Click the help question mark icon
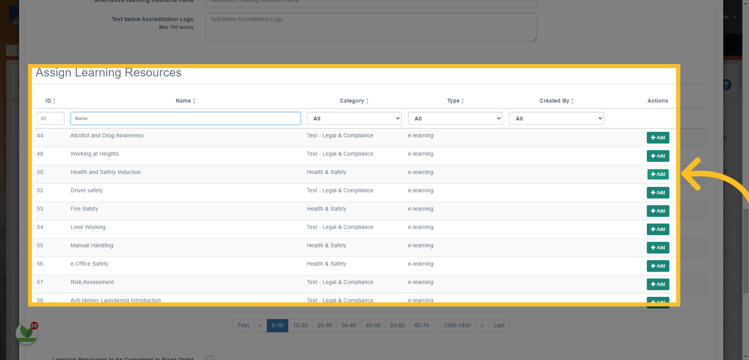The width and height of the screenshot is (749, 360). [x=726, y=85]
